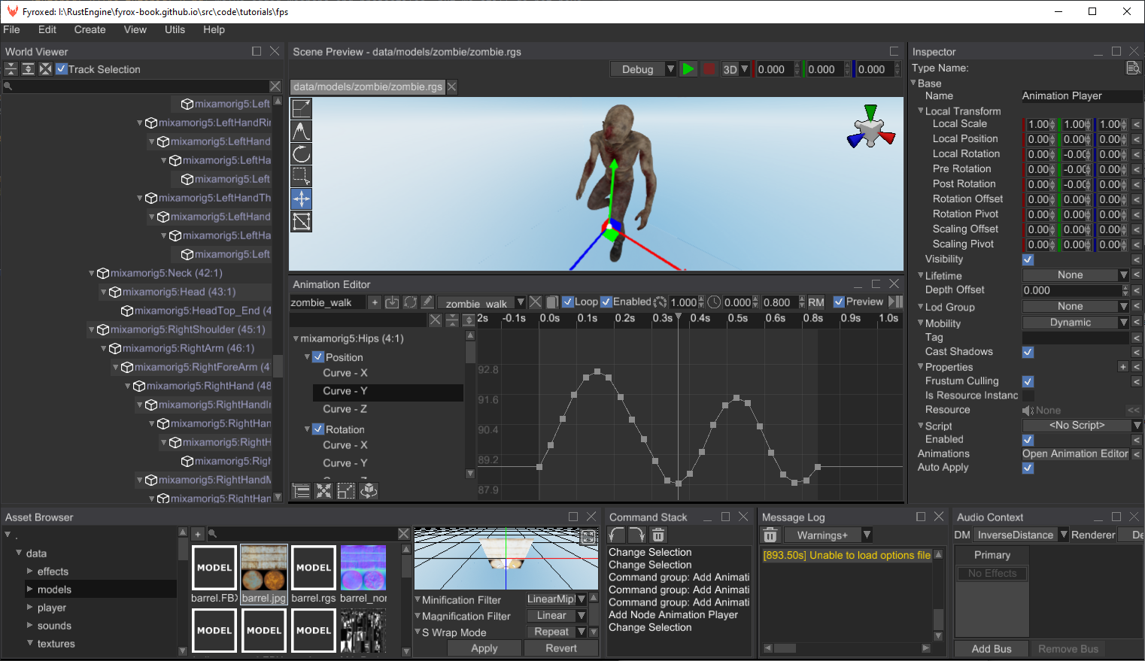Click the add track list icon
1145x661 pixels.
coord(302,491)
